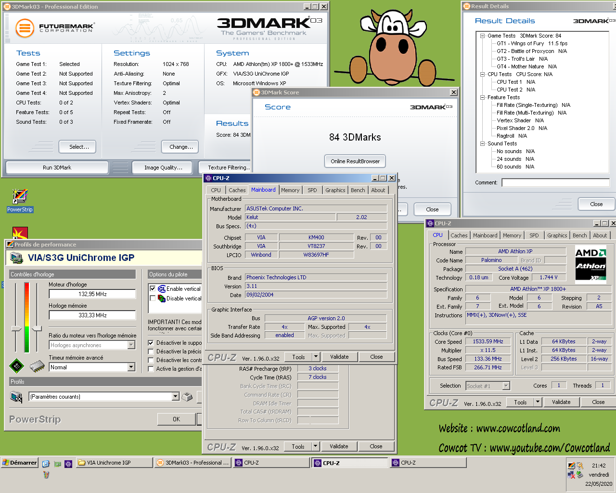Switch to Caches tab in Mainboard CPU-Z window
The width and height of the screenshot is (616, 493).
coord(237,190)
